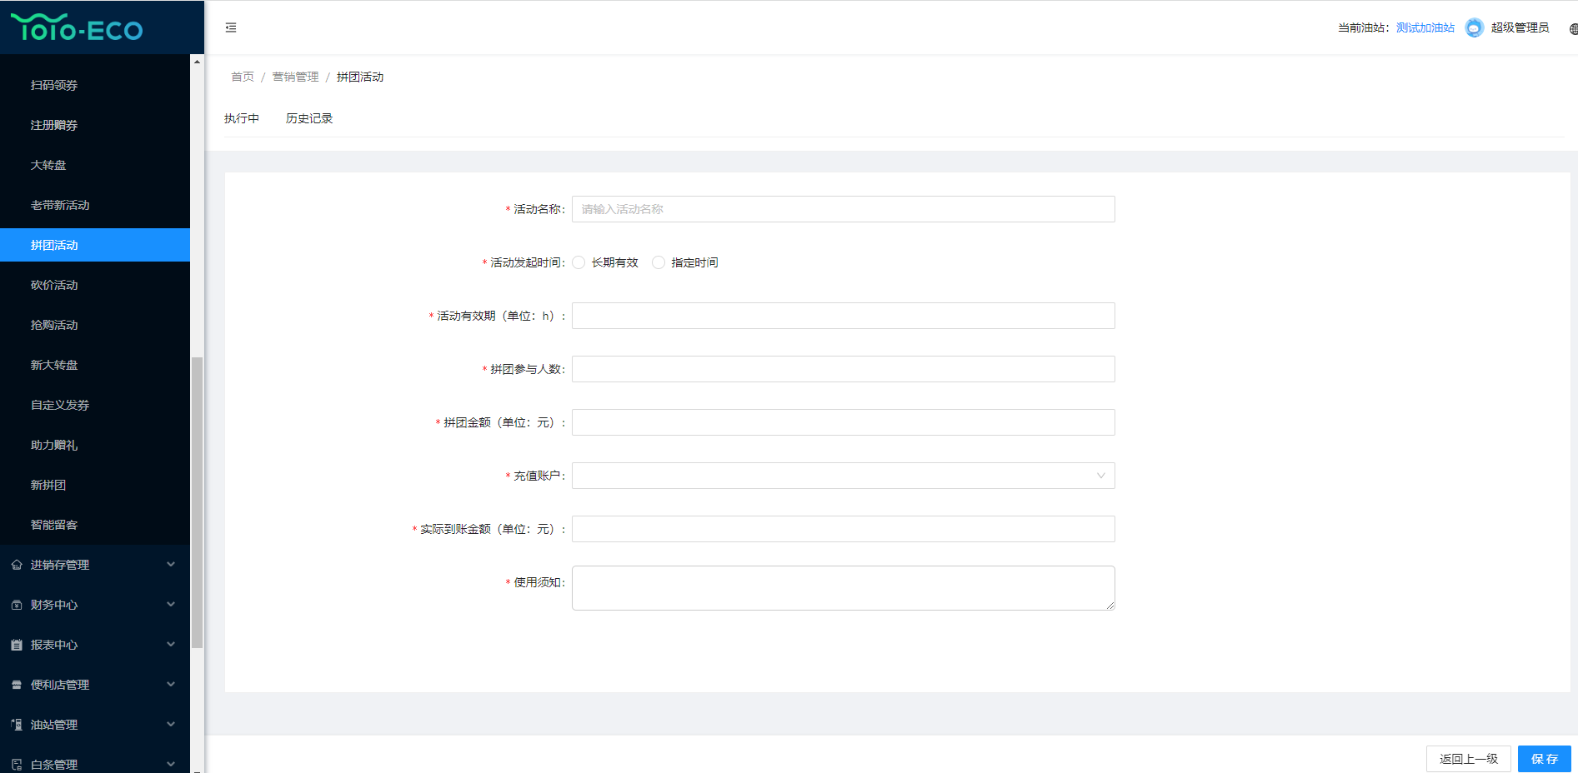Click the 测试加油站 station link
The height and width of the screenshot is (773, 1578).
tap(1425, 27)
